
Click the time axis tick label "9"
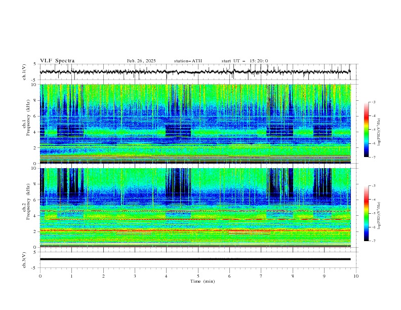tap(324, 276)
